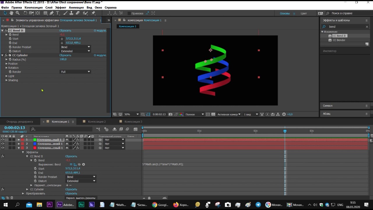Reset CC Cylinder in timeline via Сбросить

71,190
